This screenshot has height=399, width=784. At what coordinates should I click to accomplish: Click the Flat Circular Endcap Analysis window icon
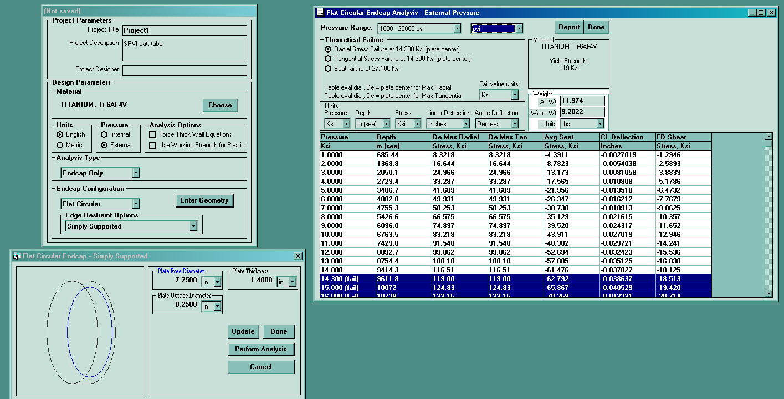320,12
